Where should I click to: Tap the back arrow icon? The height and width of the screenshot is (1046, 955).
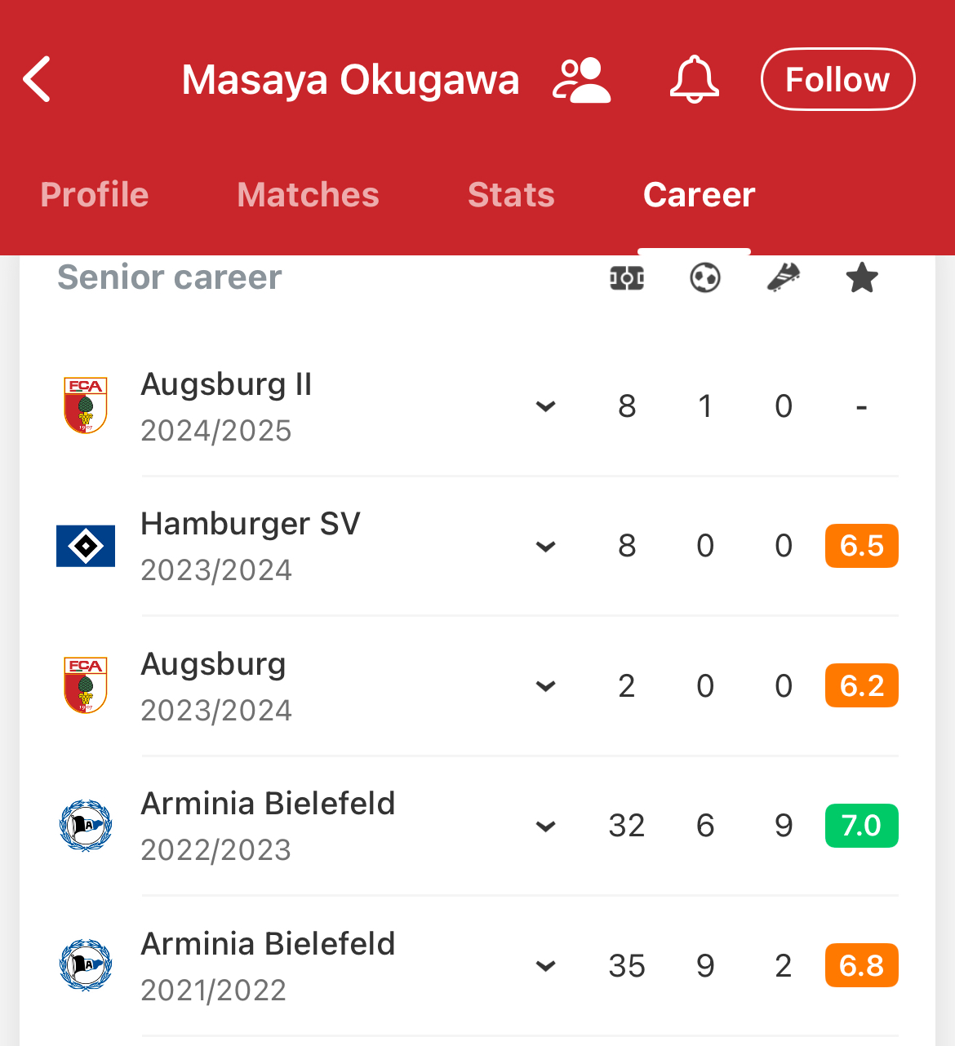[38, 79]
